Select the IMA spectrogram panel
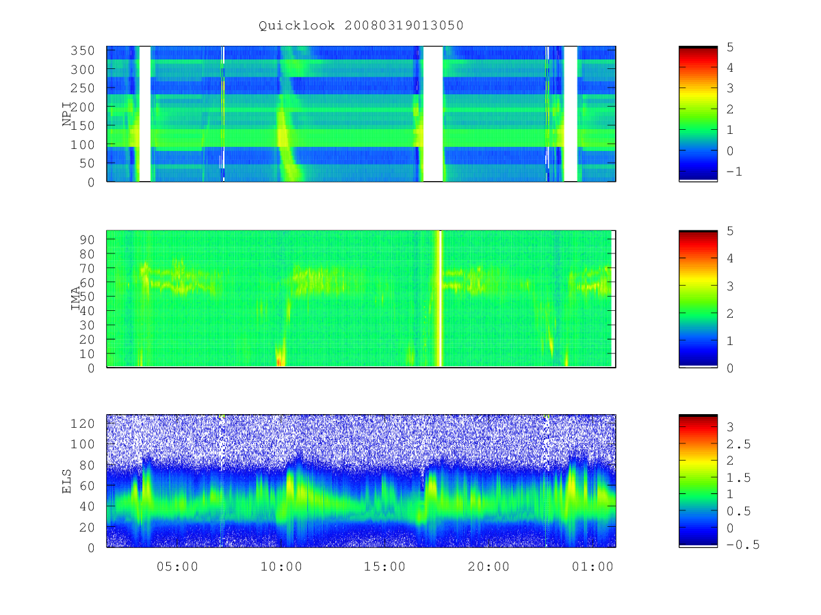821x615 pixels. (361, 299)
